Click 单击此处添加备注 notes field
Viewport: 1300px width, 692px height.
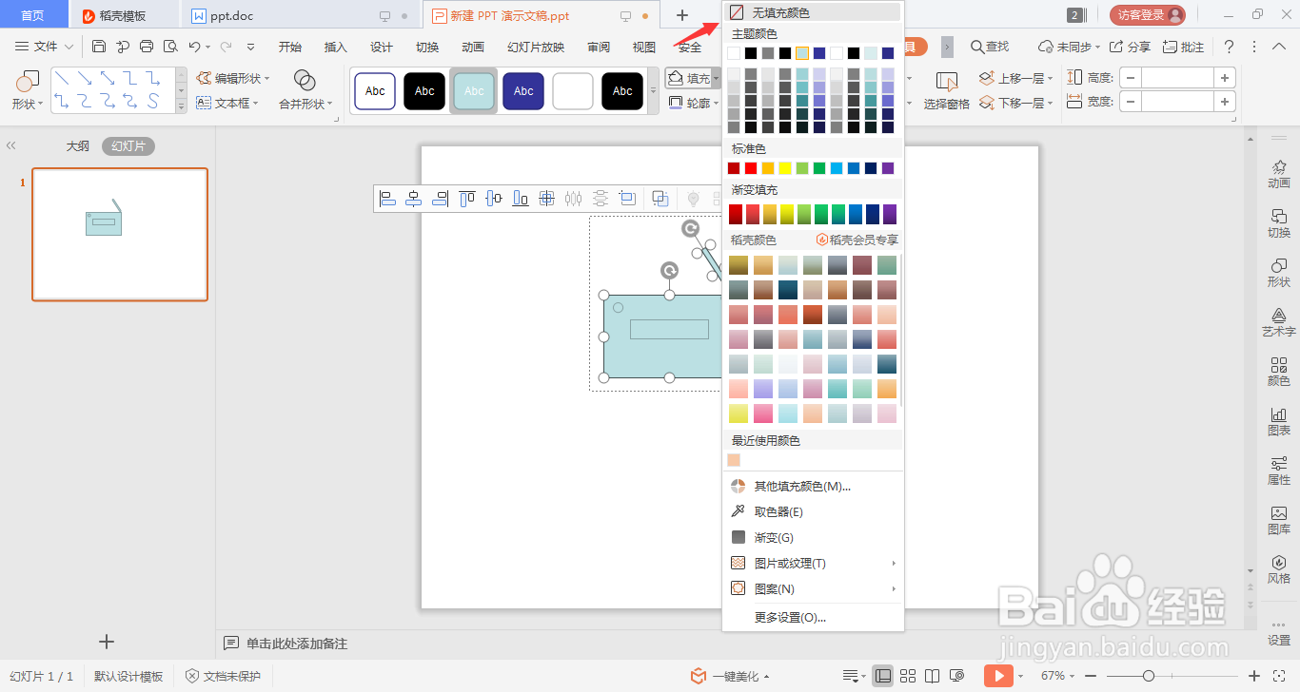[297, 644]
